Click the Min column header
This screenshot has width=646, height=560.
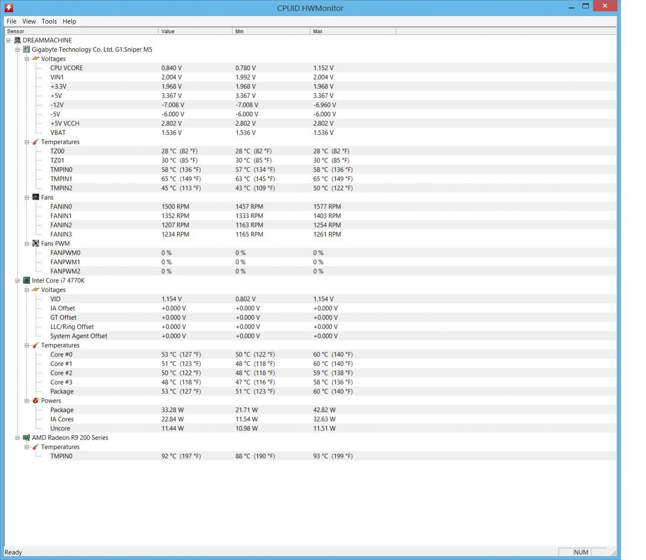pos(271,31)
